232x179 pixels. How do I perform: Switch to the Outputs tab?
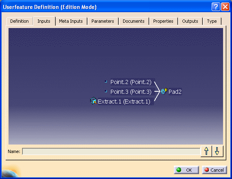tap(190, 21)
